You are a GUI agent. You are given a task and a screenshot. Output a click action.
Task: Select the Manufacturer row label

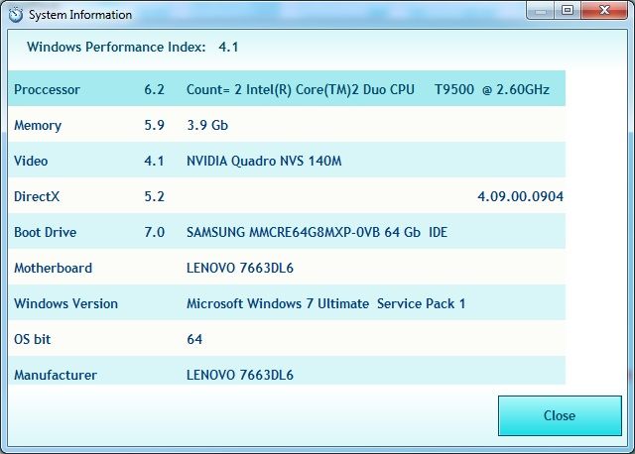pyautogui.click(x=55, y=375)
